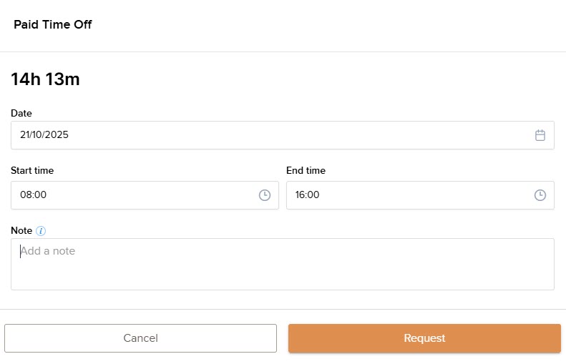Screen dimensions: 566x364
Task: Click the End time label
Action: 306,171
